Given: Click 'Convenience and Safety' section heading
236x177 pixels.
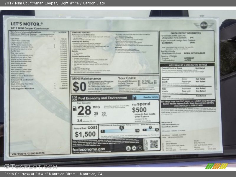Looking at the screenshot, I should coord(124,38).
